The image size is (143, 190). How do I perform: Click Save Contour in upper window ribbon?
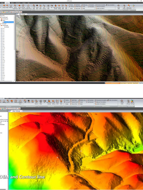[44, 7]
